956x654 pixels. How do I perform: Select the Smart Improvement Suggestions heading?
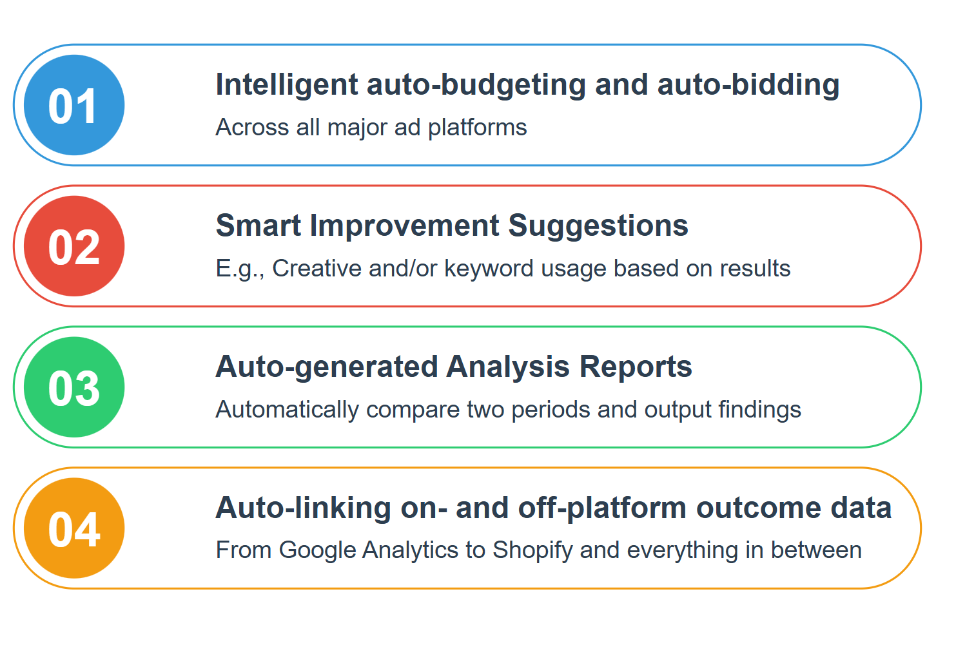pos(452,226)
